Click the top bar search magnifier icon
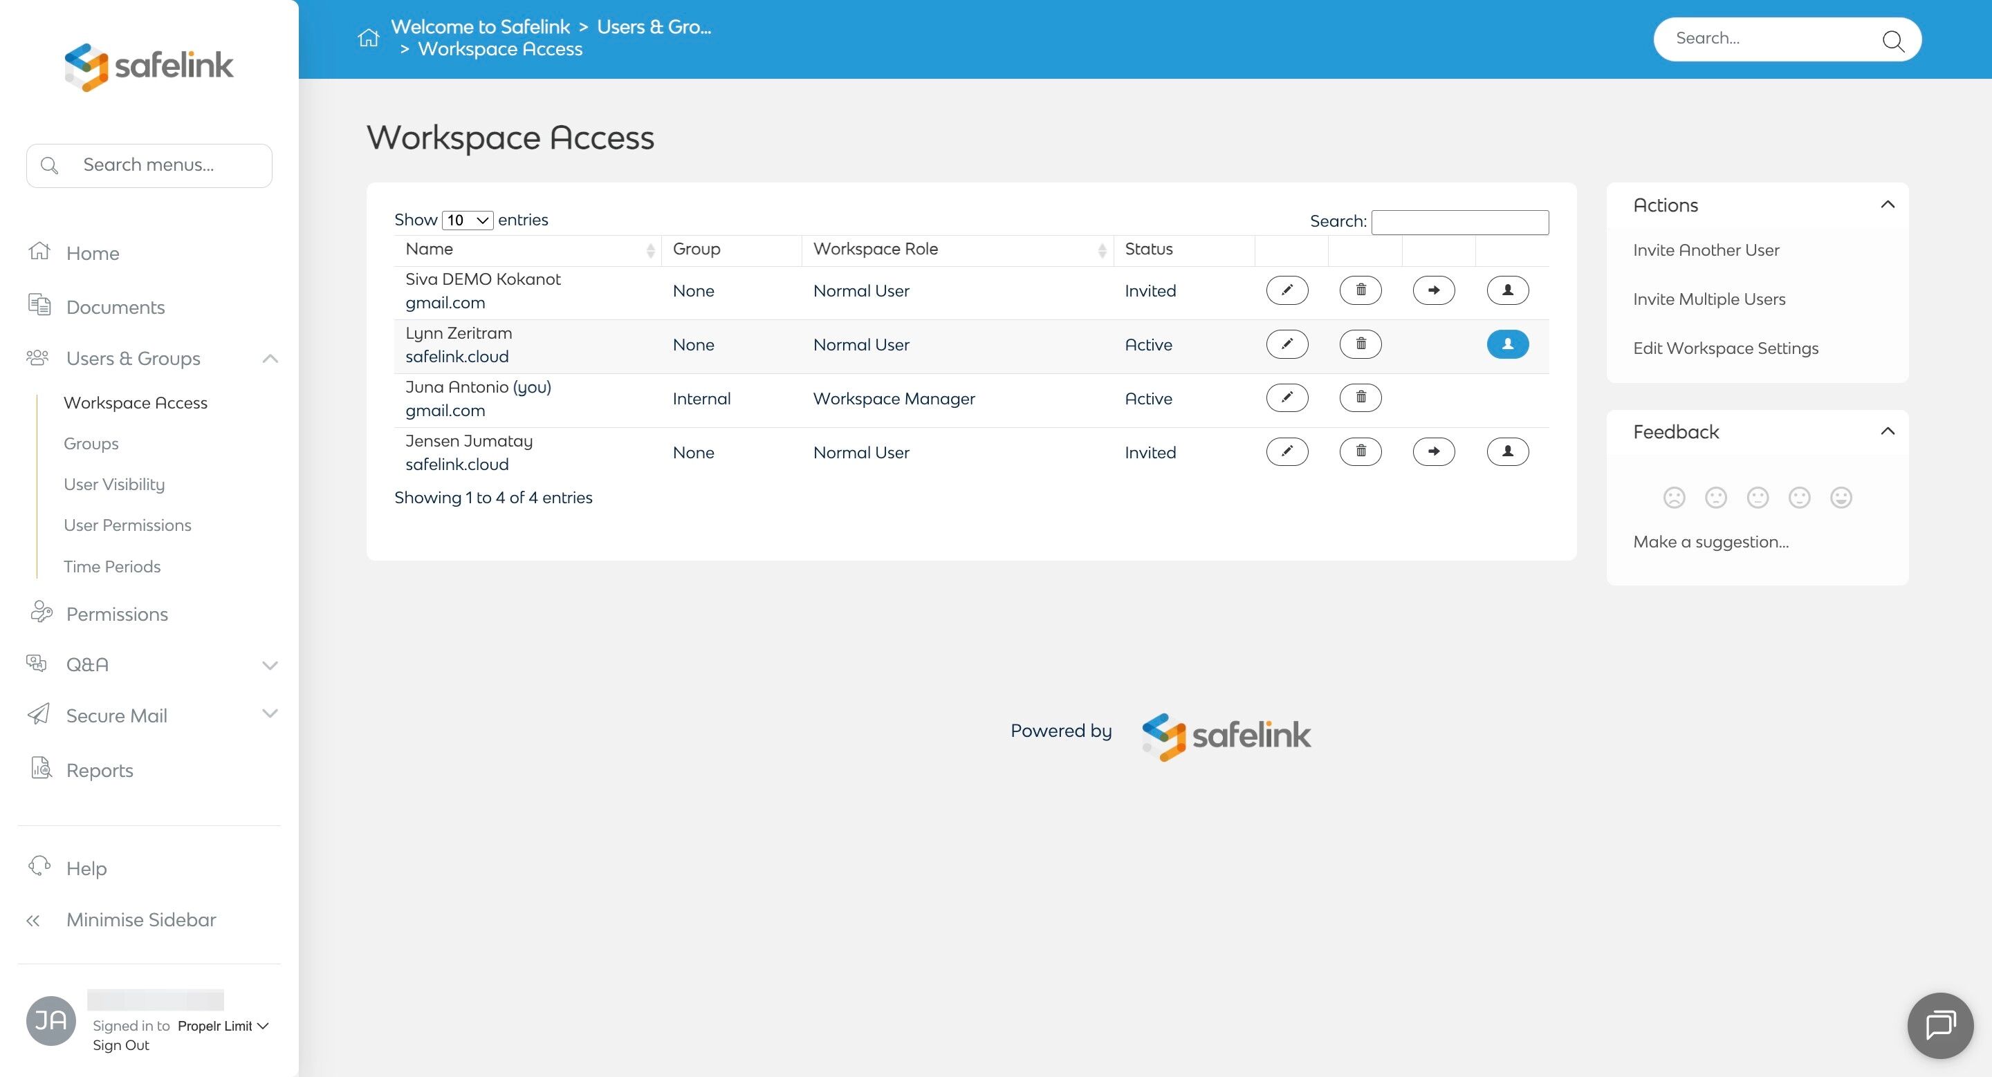 click(x=1892, y=40)
